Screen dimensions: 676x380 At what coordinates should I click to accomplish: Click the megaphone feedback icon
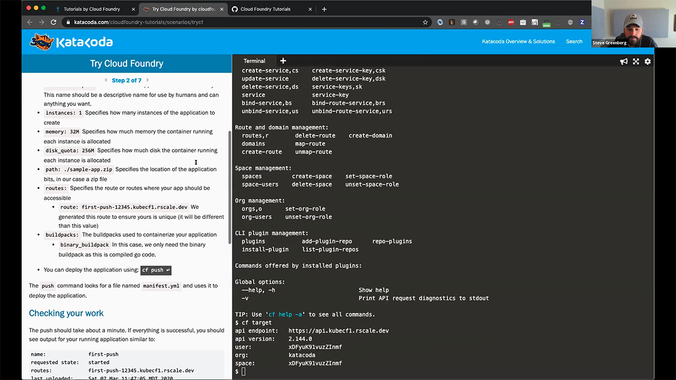point(624,61)
